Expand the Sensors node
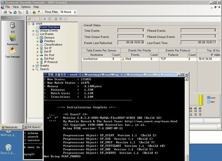 37,38
